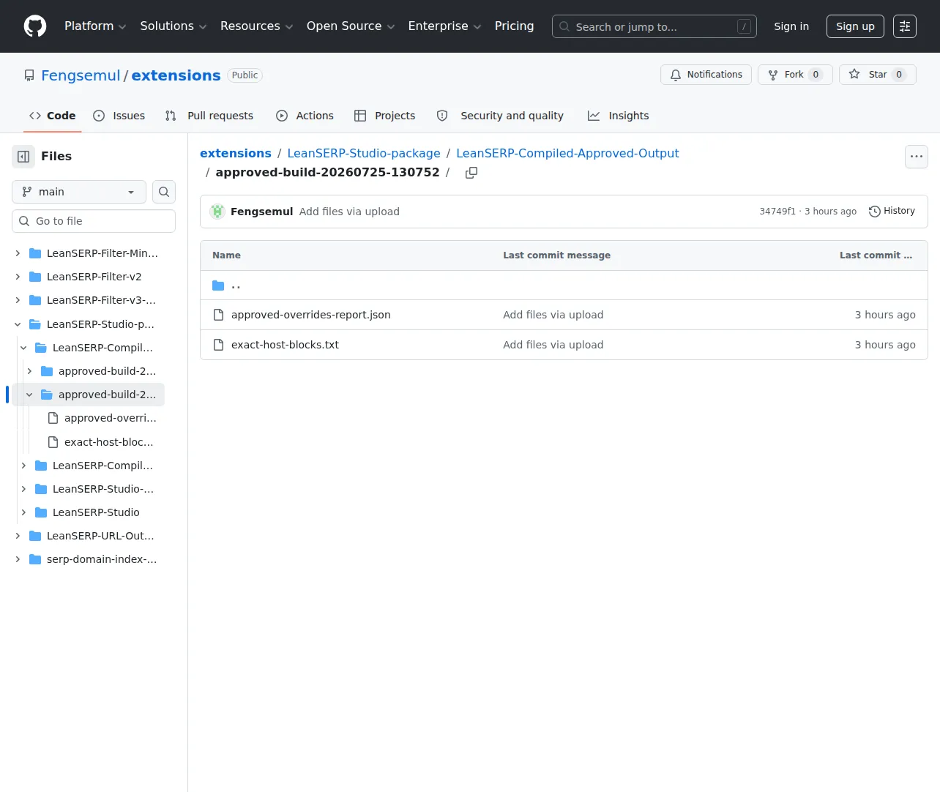Switch to the Actions tab
The image size is (940, 792).
305,116
